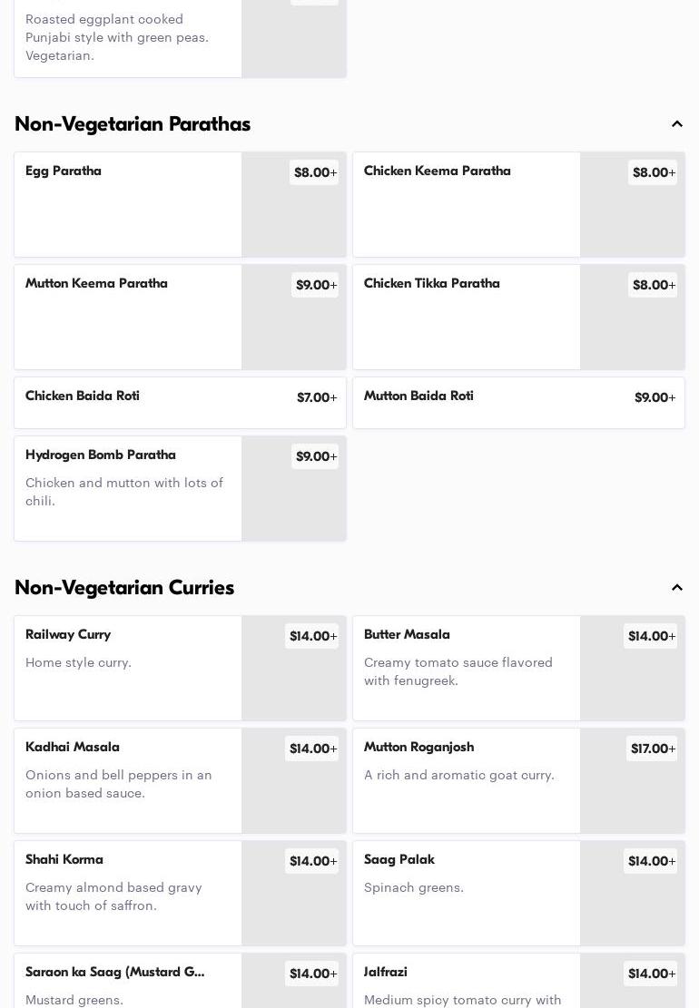Click the Non-Vegetarian Curries heading
The image size is (699, 1008).
tap(124, 588)
